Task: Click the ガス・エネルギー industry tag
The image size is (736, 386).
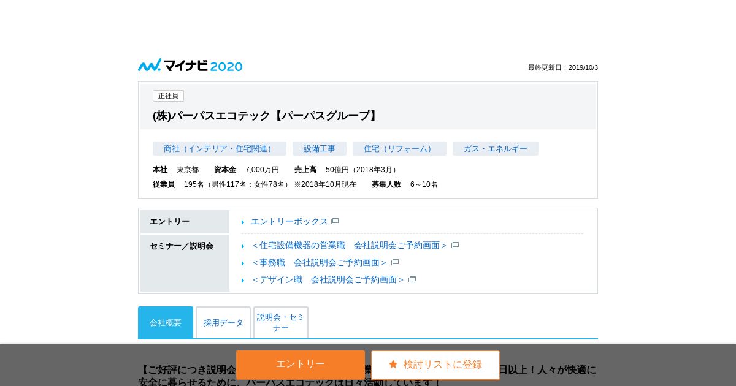Action: coord(496,149)
